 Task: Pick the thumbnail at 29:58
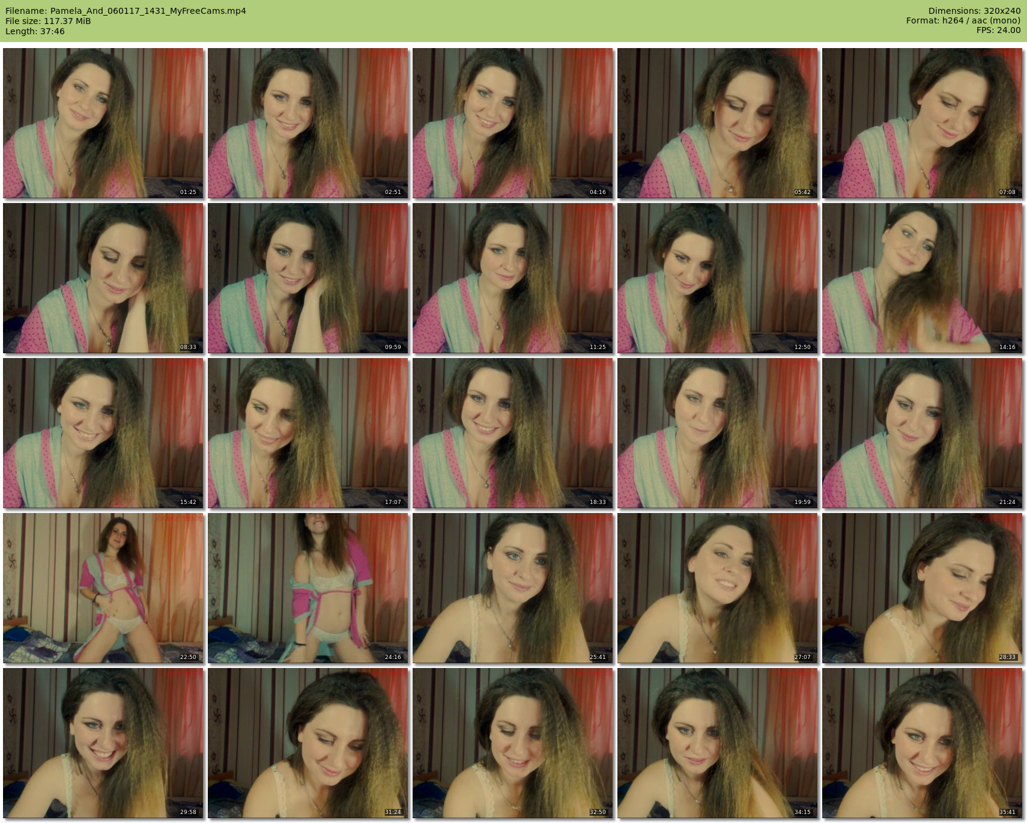point(103,743)
